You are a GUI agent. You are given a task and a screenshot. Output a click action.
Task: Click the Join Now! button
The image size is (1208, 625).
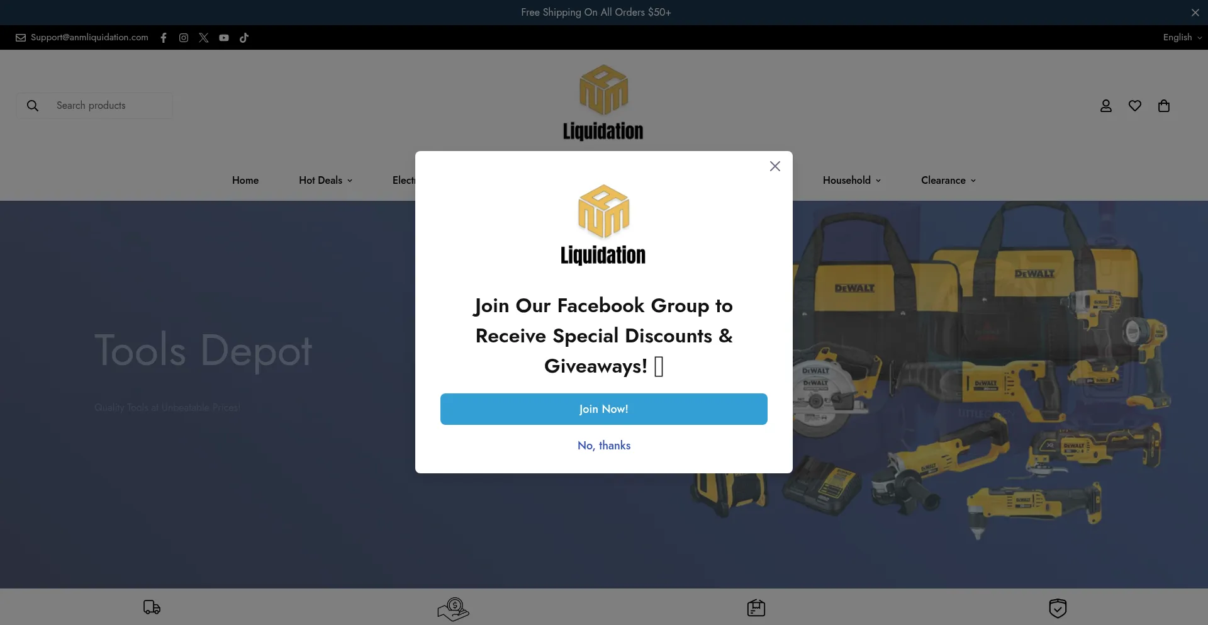pos(604,409)
